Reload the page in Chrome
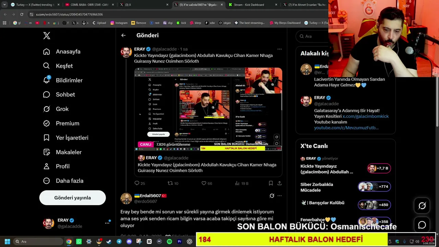 [x=22, y=14]
